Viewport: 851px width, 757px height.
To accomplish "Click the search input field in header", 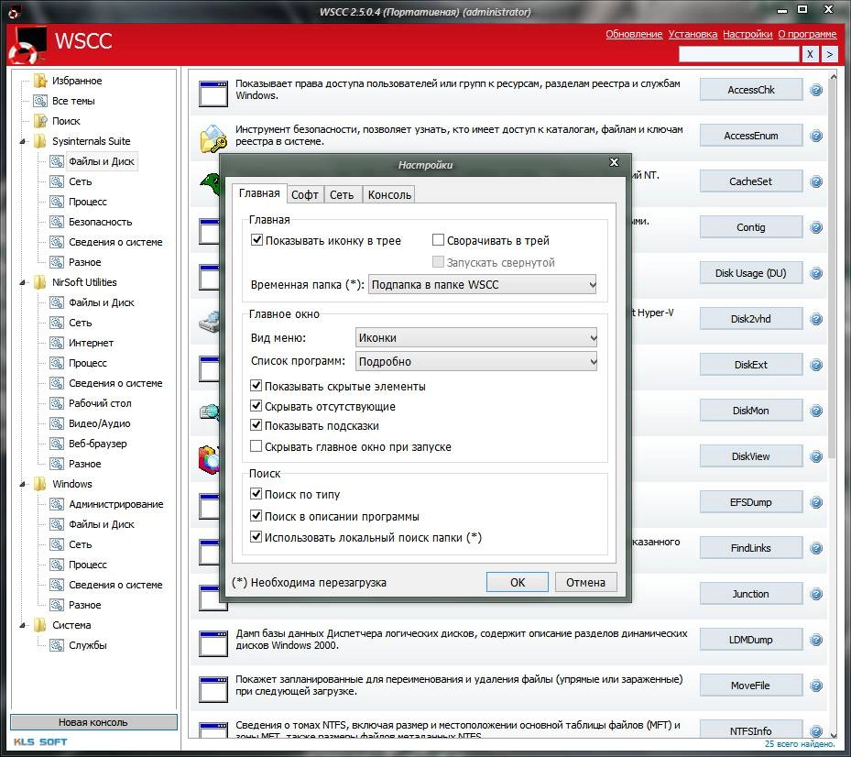I will coord(738,54).
